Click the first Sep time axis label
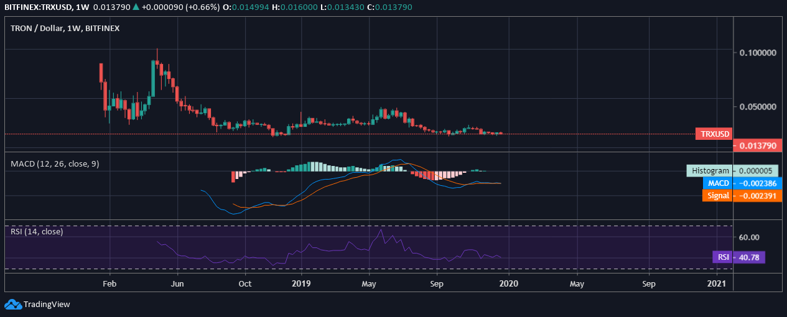 click(436, 283)
